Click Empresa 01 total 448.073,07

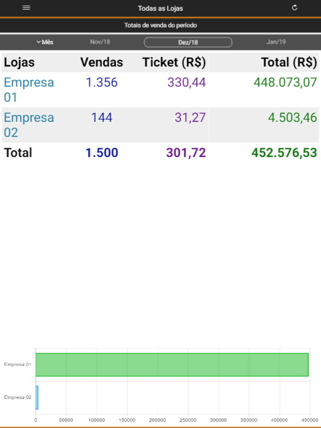[x=285, y=82]
